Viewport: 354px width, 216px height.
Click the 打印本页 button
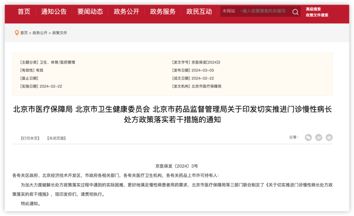coord(30,138)
